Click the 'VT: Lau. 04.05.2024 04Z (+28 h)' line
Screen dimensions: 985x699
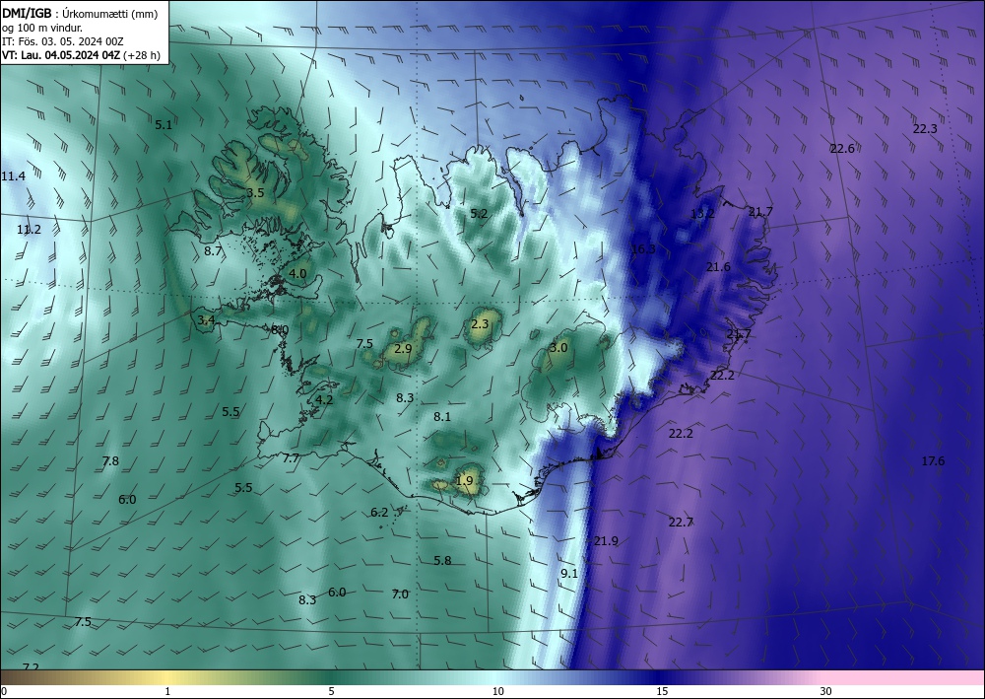[x=81, y=55]
